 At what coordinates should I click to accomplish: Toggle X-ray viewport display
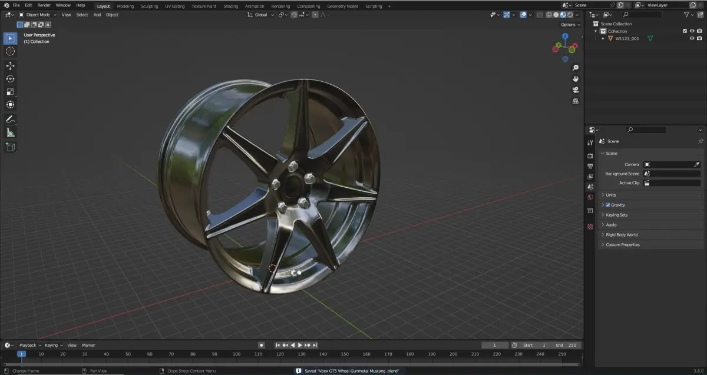539,15
